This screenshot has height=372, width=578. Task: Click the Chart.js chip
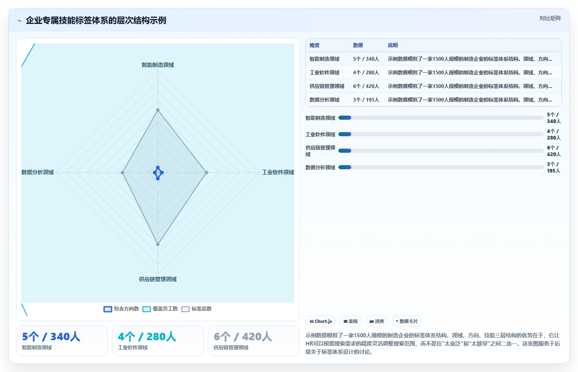321,321
